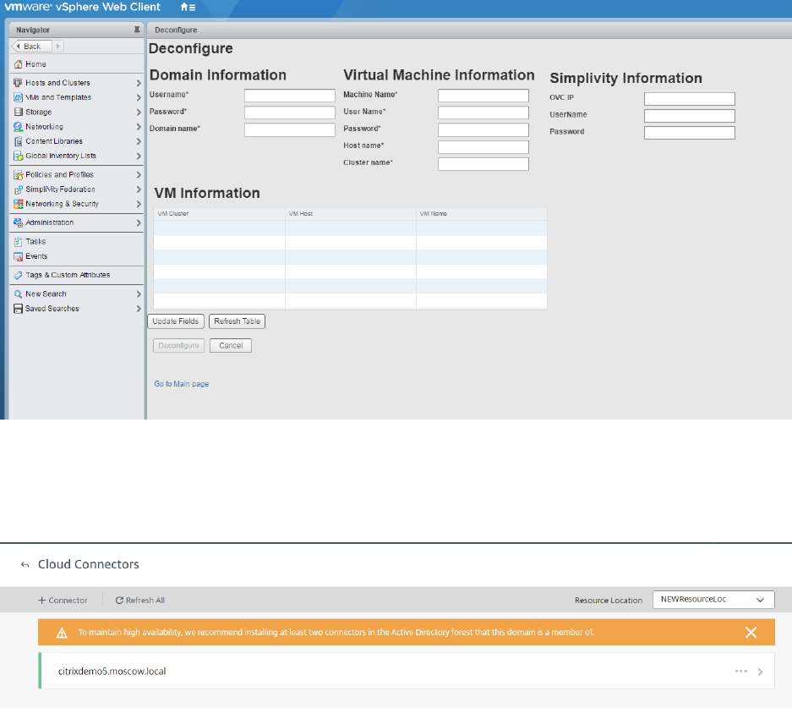The width and height of the screenshot is (792, 708).
Task: Click the Storage icon in Navigator
Action: [x=18, y=112]
